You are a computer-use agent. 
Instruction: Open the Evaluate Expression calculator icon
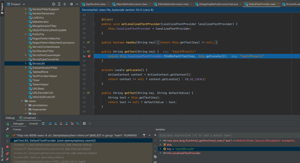(x=84, y=123)
